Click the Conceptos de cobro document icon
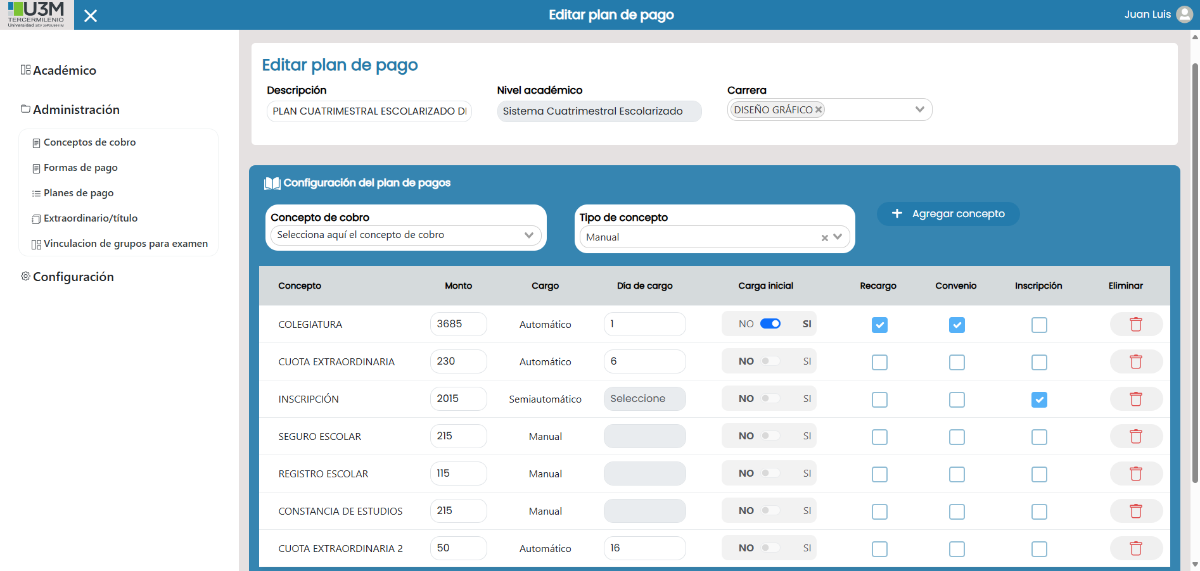 coord(36,142)
